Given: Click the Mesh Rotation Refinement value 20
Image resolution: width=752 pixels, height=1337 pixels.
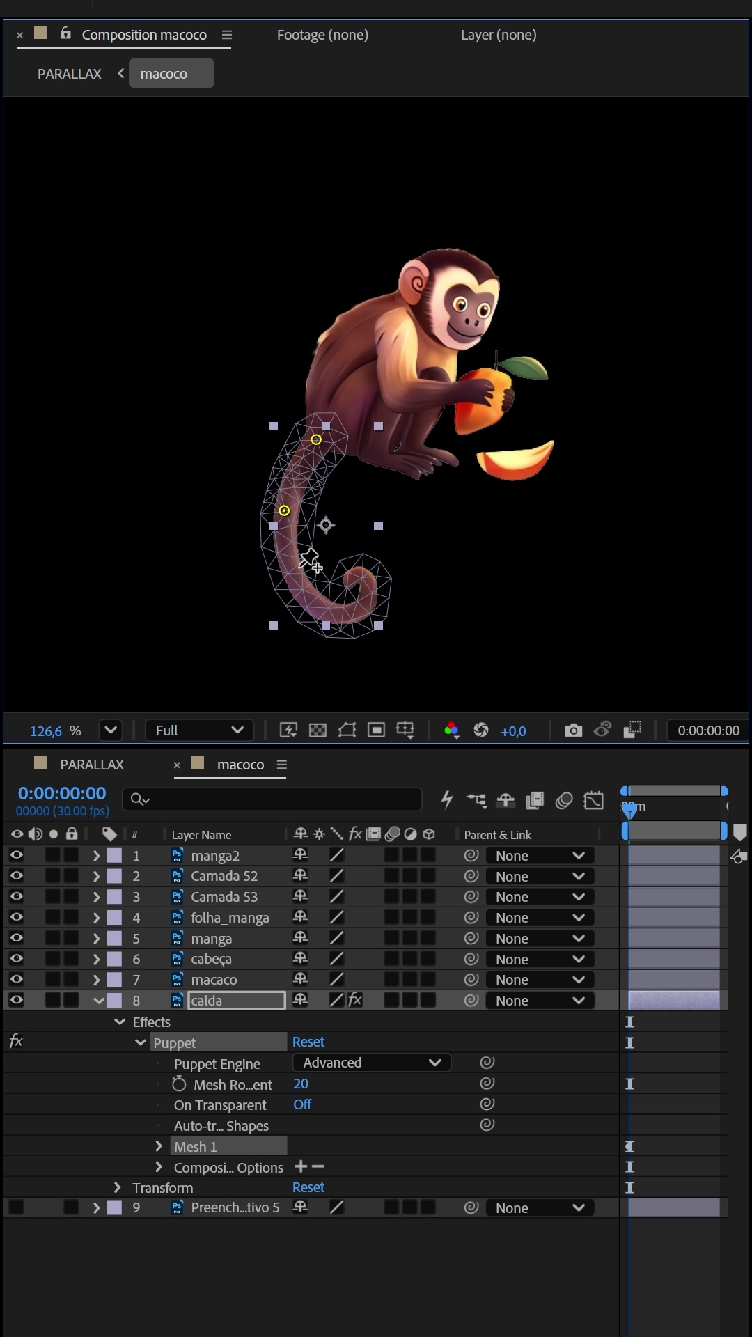Looking at the screenshot, I should 301,1084.
